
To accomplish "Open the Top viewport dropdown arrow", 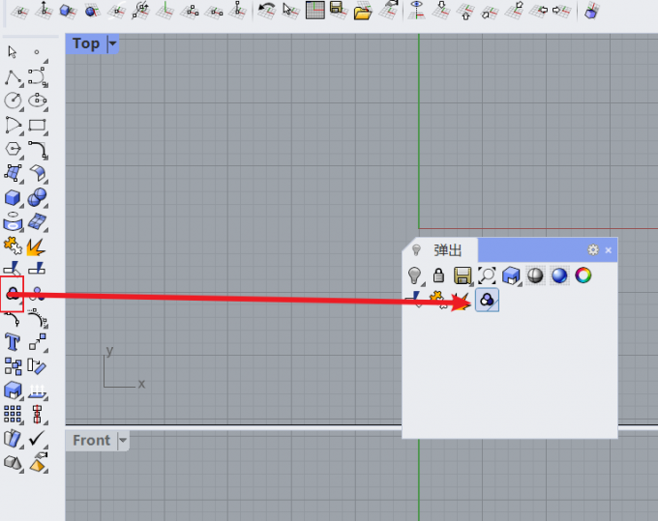I will [x=112, y=43].
